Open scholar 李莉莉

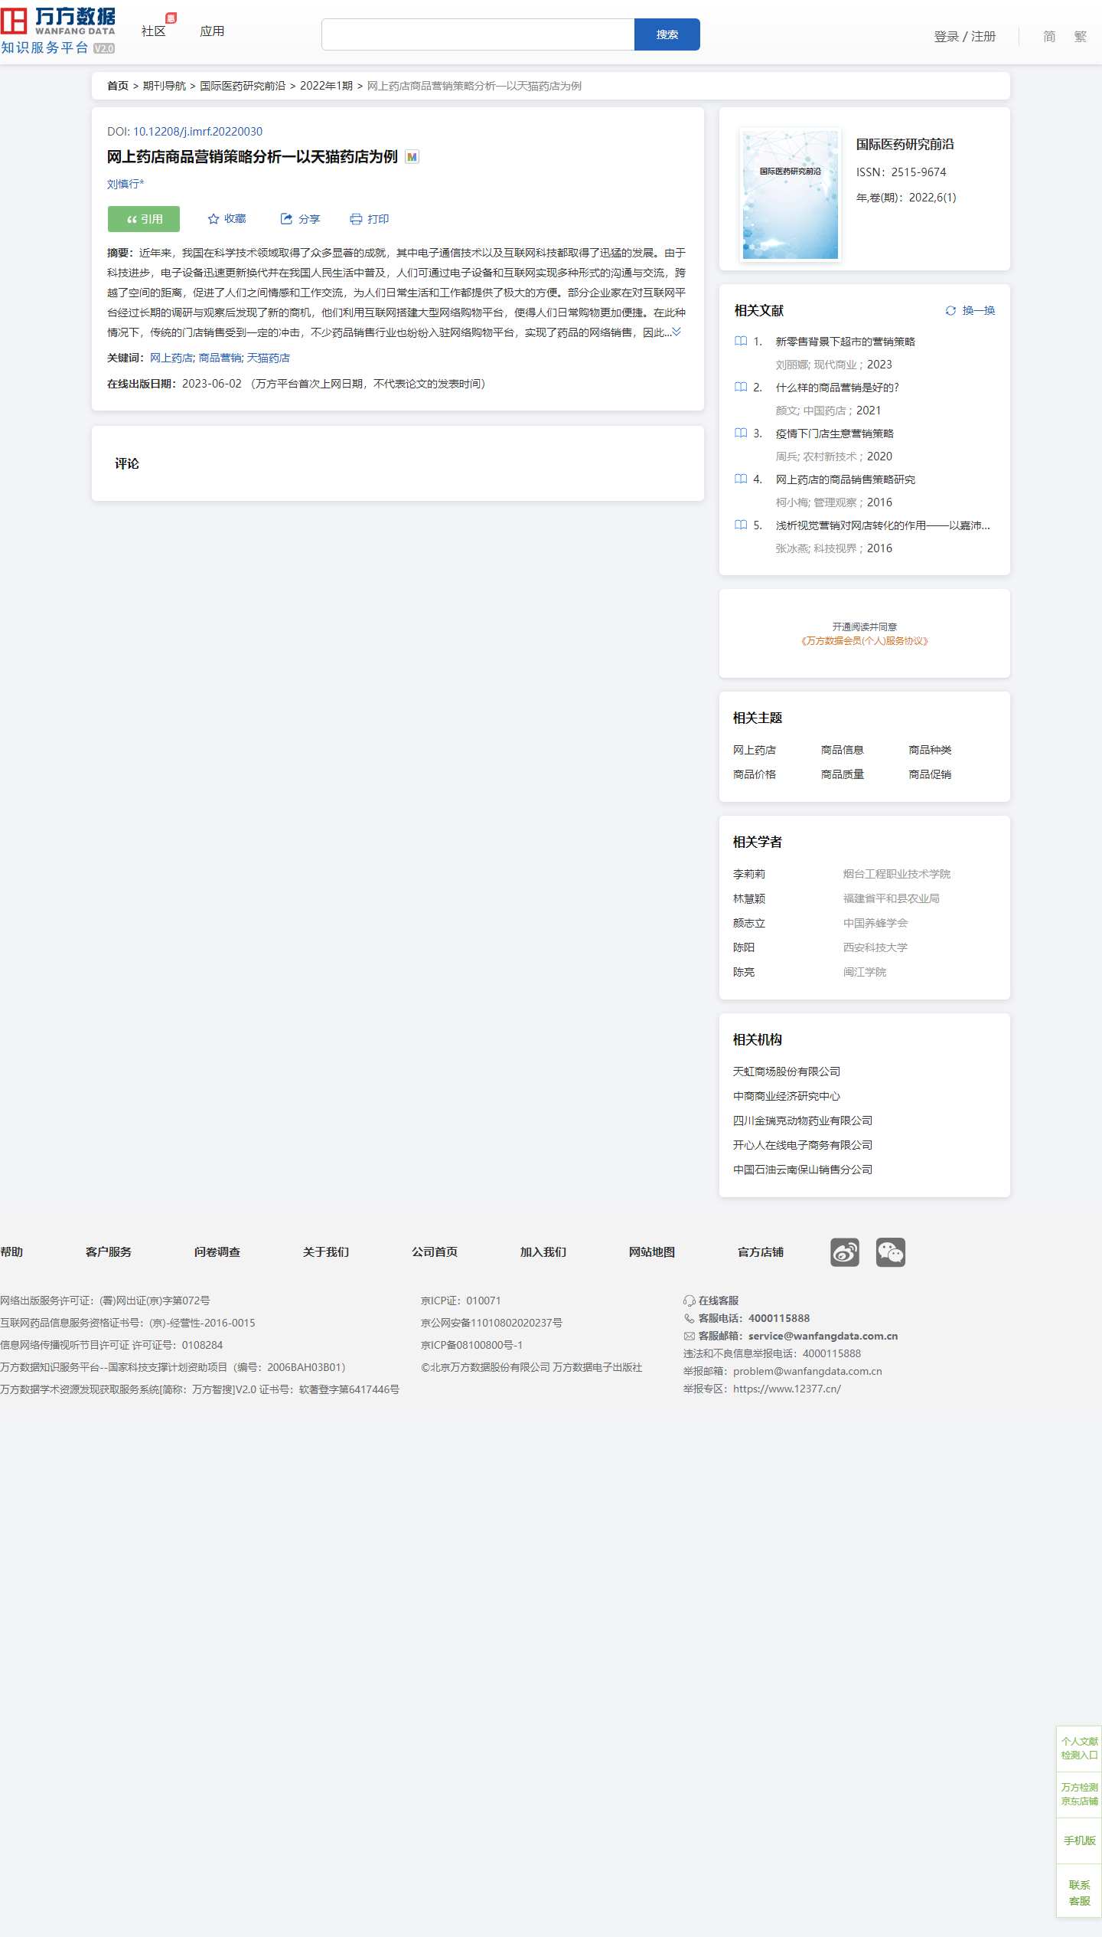(x=749, y=874)
